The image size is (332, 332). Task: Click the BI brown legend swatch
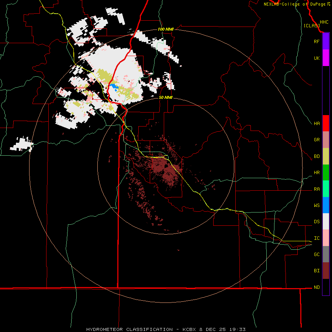(x=326, y=271)
